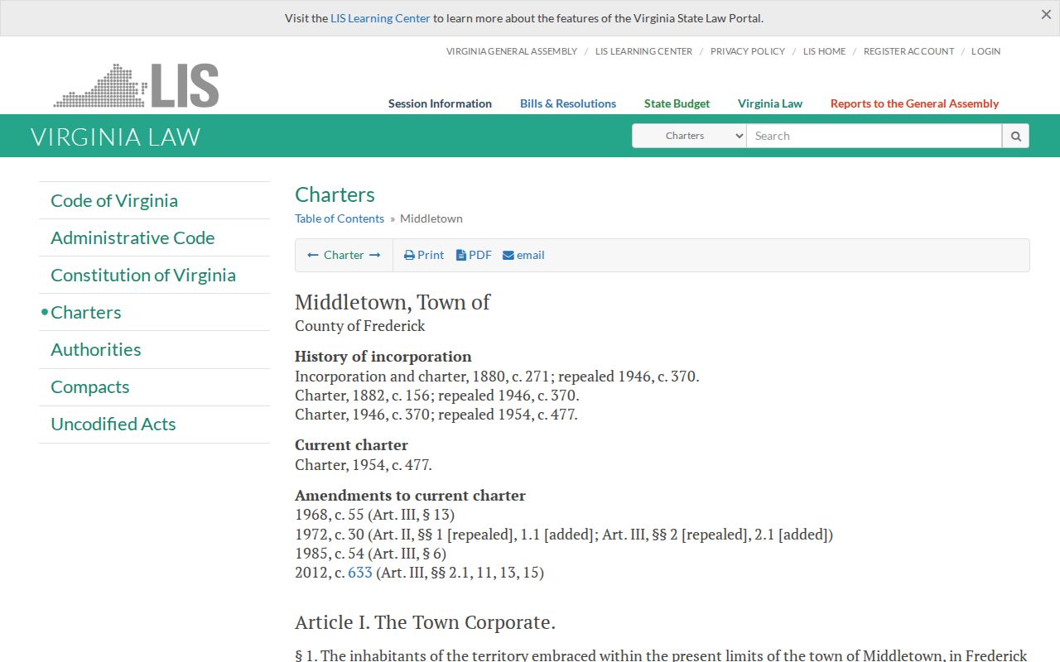Click the Login link
This screenshot has width=1060, height=662.
pyautogui.click(x=985, y=51)
